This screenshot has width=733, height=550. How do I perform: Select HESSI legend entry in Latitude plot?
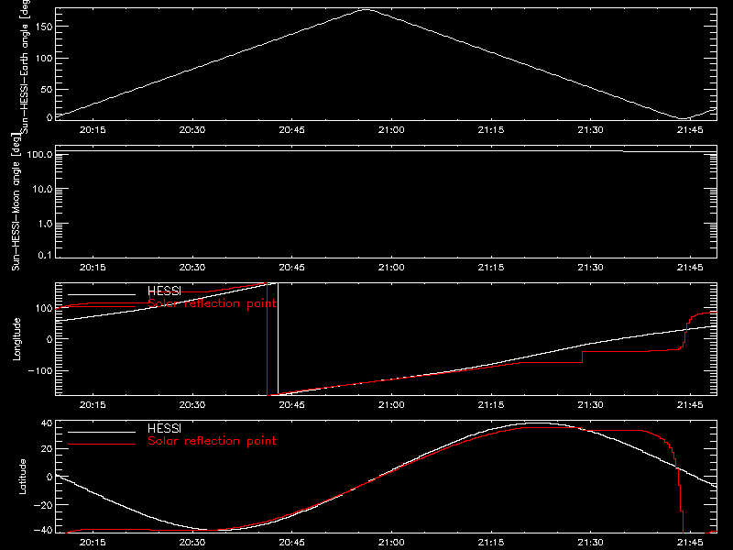164,428
